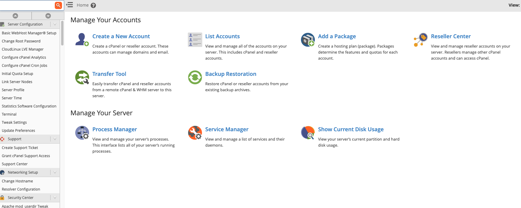Select Basic WebHost Manager Setup
This screenshot has width=521, height=208.
pos(29,33)
